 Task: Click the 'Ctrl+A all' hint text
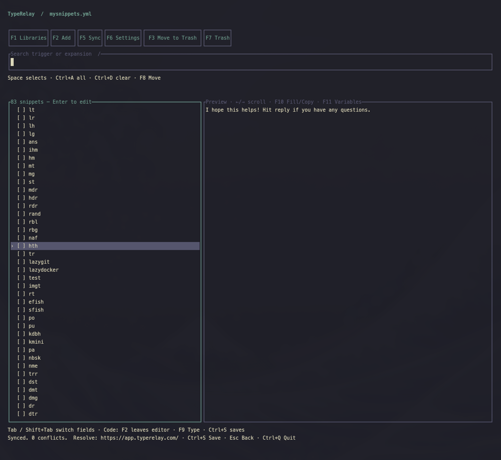point(70,78)
